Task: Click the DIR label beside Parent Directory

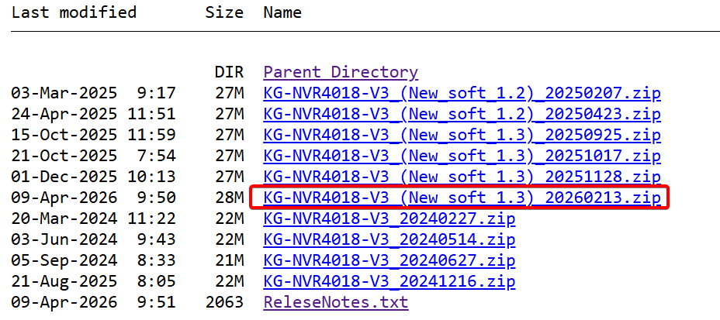Action: tap(229, 72)
